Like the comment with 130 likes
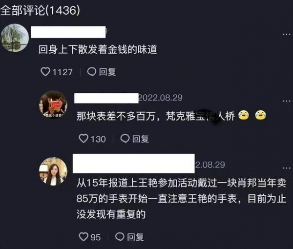Image resolution: width=293 pixels, height=249 pixels. coord(84,139)
